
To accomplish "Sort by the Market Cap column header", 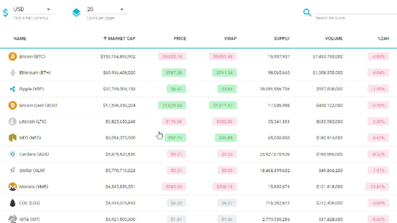I will 119,39.
